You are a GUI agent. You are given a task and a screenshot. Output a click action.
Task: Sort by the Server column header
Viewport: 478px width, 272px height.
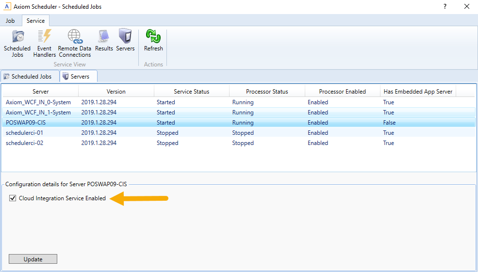coord(41,91)
